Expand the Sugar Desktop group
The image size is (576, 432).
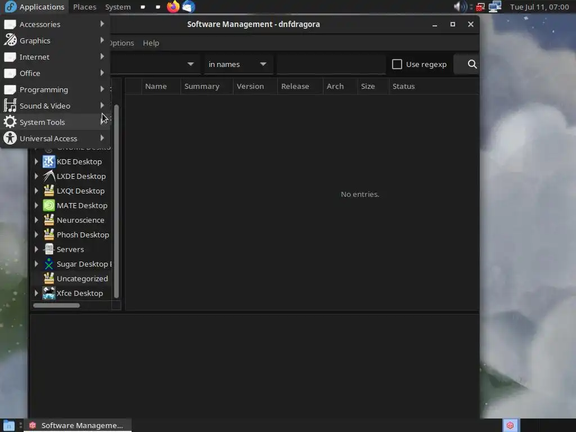pyautogui.click(x=36, y=264)
